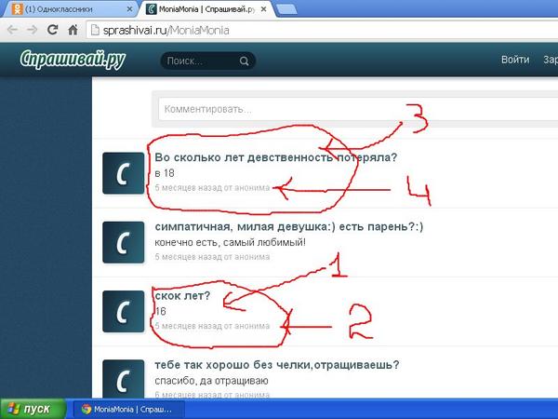Click the MoniaMonia Chrome taskbar button
This screenshot has width=558, height=419.
click(129, 409)
